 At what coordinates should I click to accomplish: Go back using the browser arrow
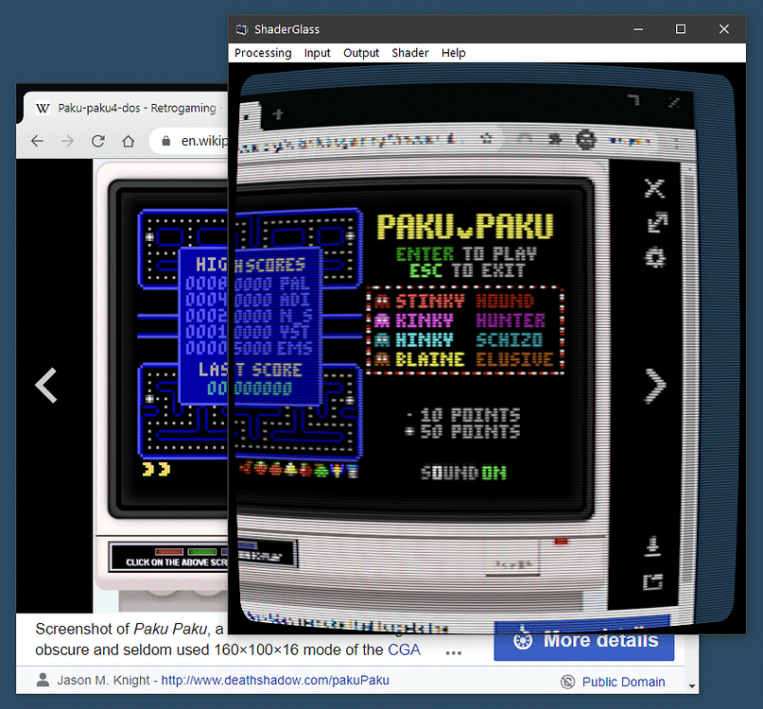point(35,141)
